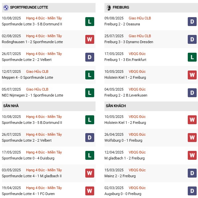Click W badge for Lotte 4 - 1 FC Duren
The width and height of the screenshot is (198, 198).
[90, 191]
